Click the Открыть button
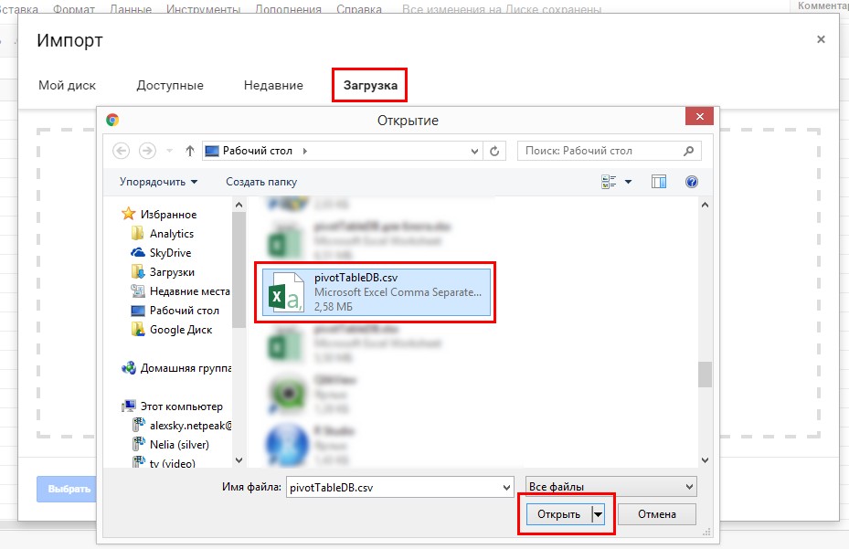Viewport: 849px width, 549px height. pyautogui.click(x=559, y=514)
